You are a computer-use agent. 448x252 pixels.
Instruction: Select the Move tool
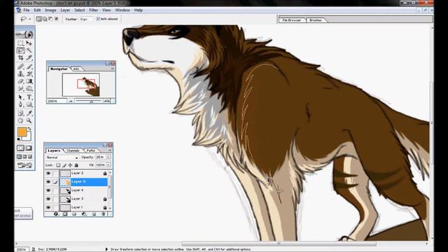point(29,43)
